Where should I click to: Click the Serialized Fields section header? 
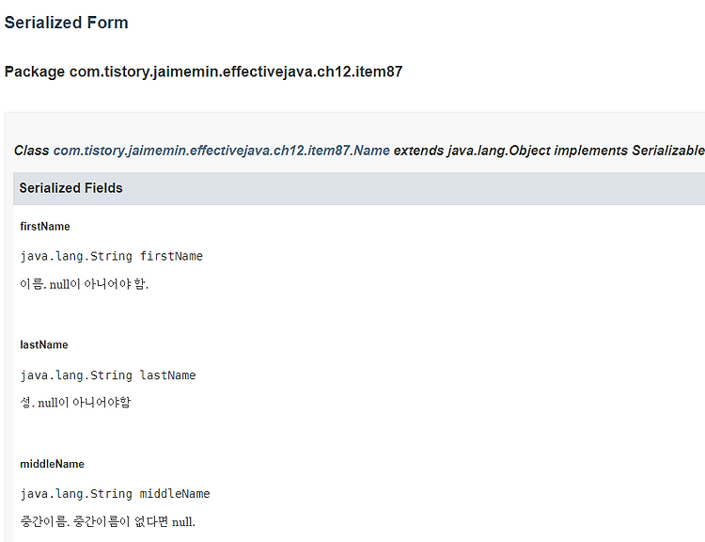tap(71, 188)
